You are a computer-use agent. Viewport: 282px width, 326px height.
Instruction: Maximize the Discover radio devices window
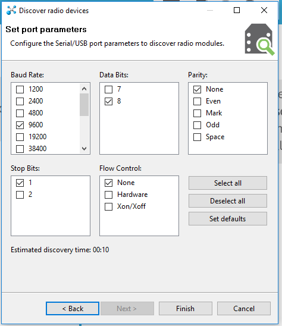(237, 10)
